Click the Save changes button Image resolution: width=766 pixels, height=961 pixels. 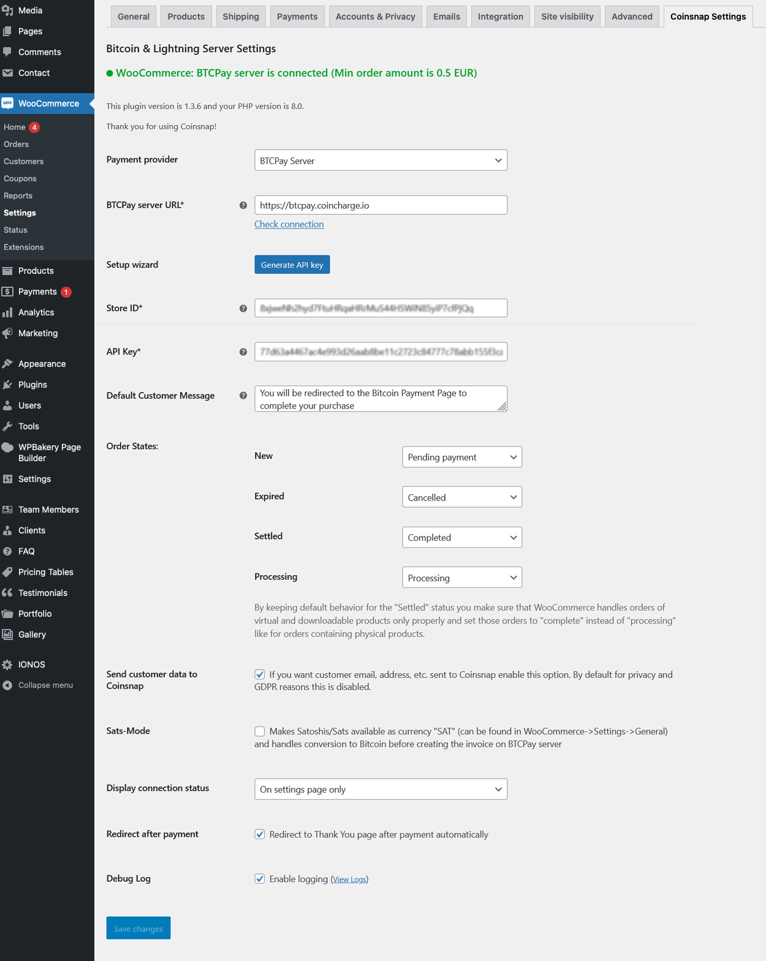click(138, 928)
